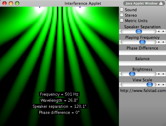Viewport: 166px width, 126px height.
Task: Click the Brightness slider thumb
Action: tap(132, 74)
